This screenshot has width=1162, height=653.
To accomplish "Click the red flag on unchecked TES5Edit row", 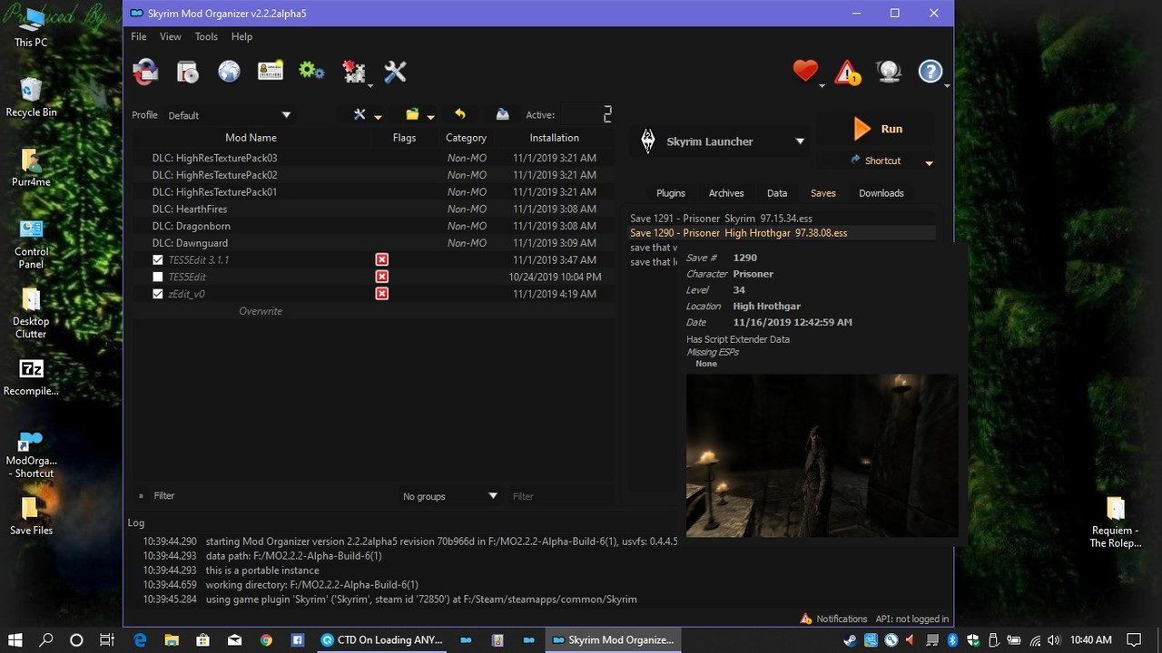I will 382,277.
